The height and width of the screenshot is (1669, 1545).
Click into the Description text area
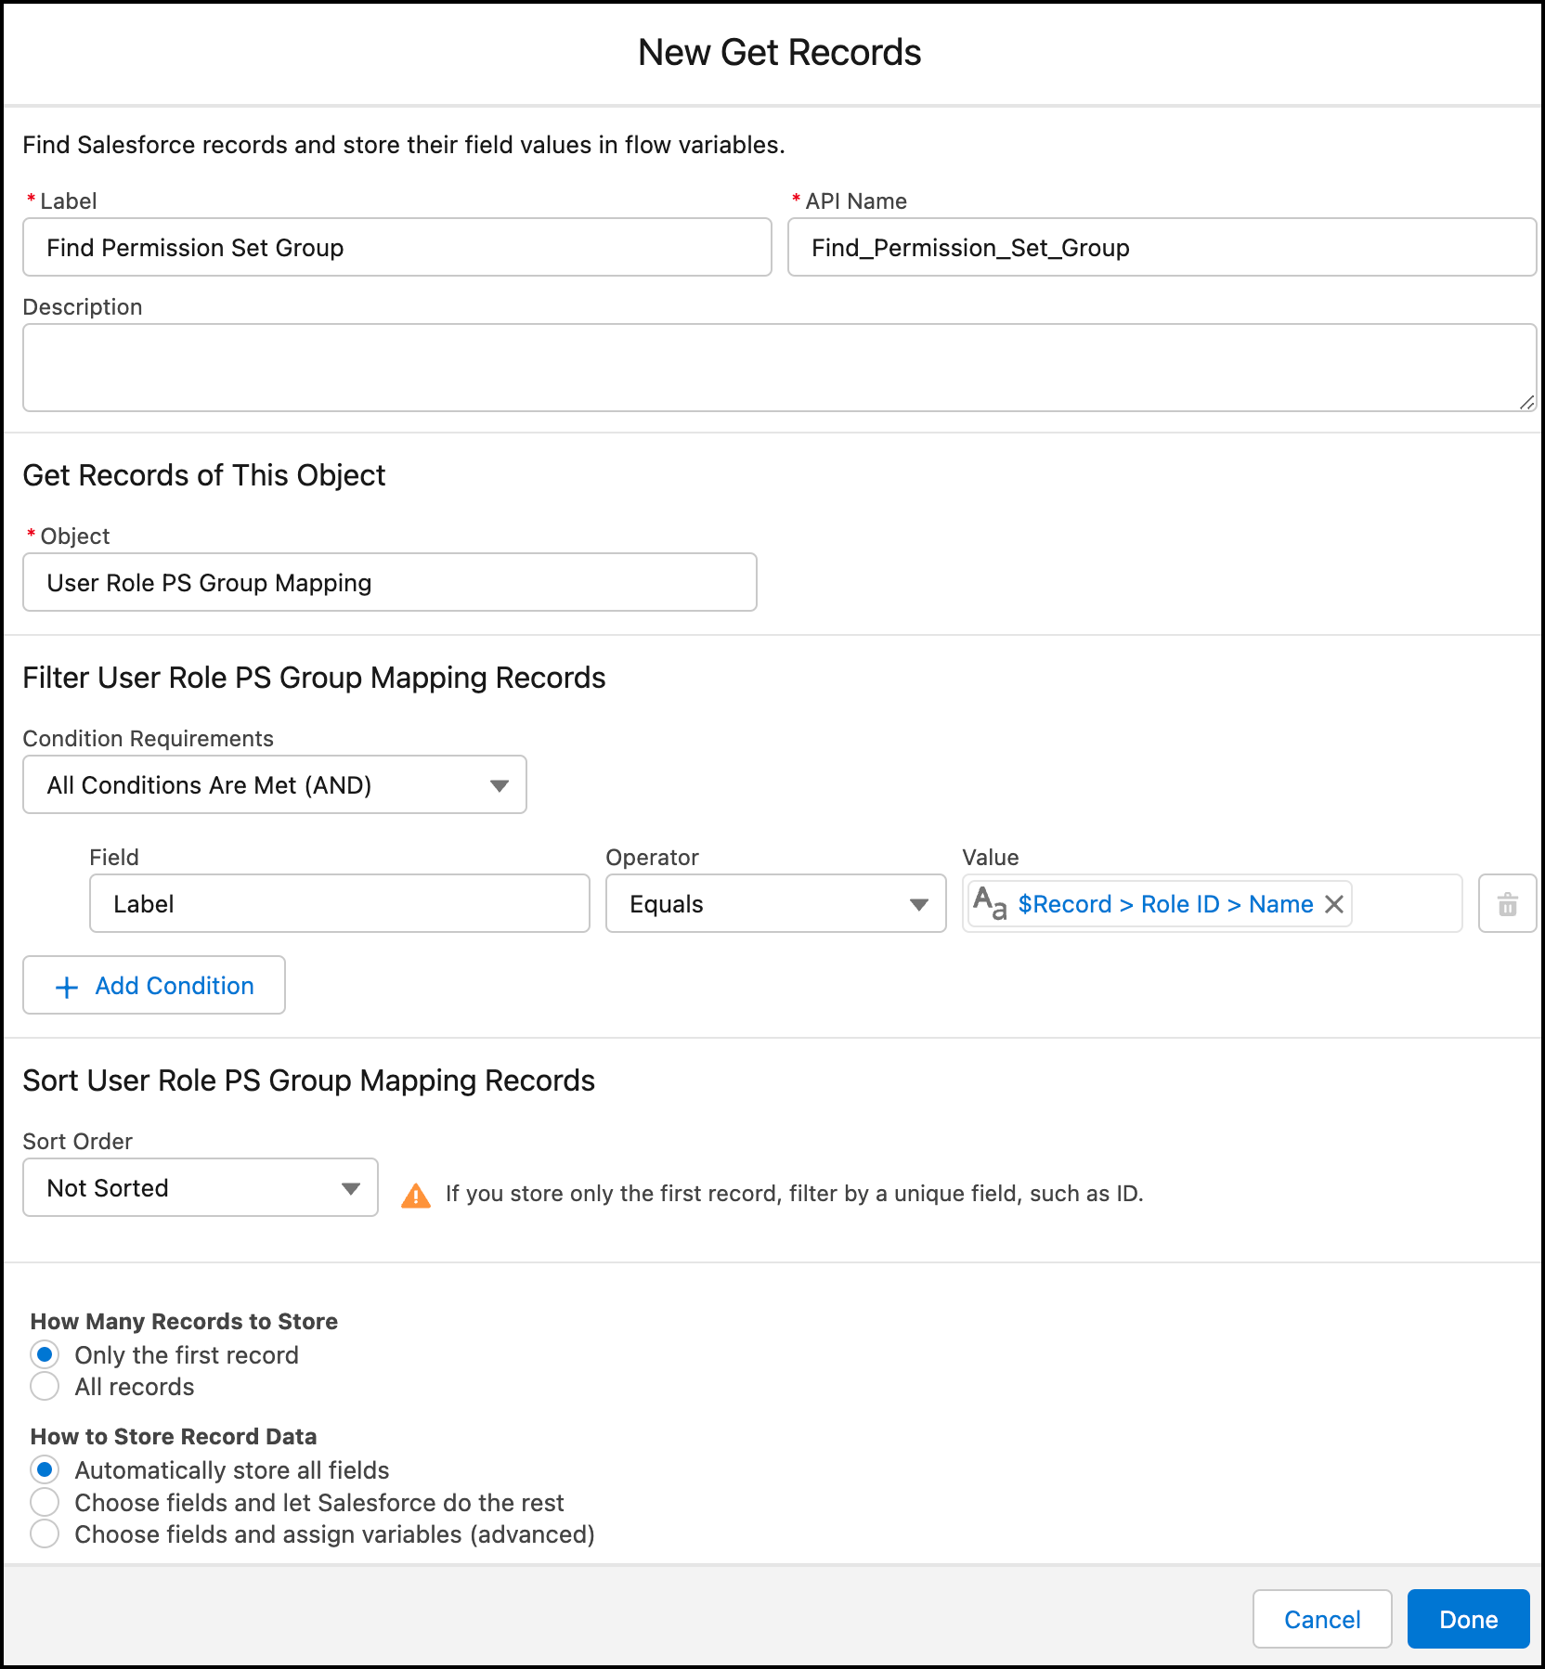pyautogui.click(x=778, y=368)
